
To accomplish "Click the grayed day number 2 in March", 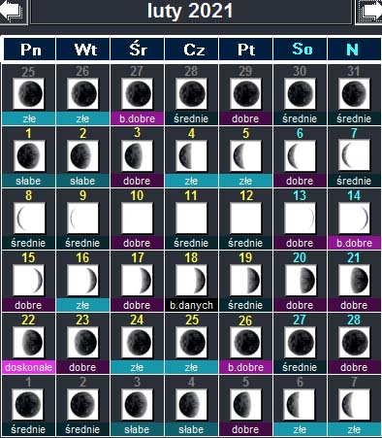I will pos(83,382).
